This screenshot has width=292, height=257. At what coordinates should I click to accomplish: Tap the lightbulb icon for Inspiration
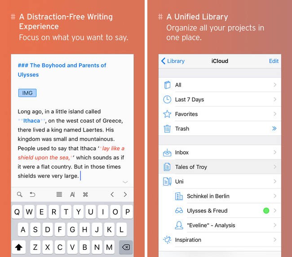tap(167, 239)
